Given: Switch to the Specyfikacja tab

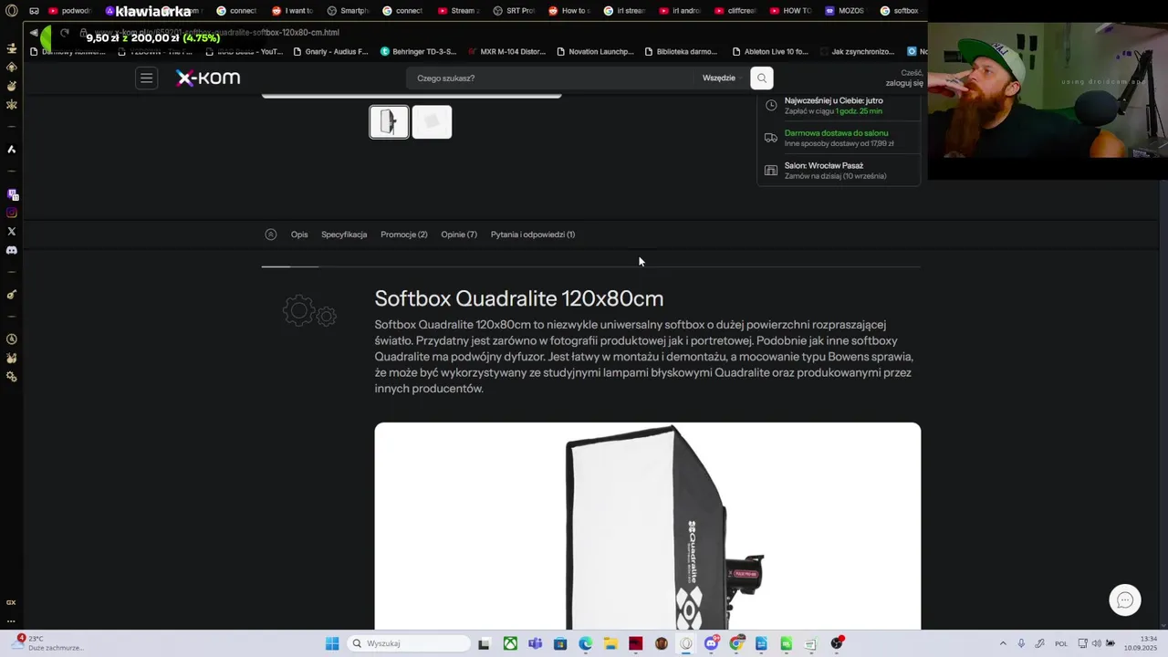Looking at the screenshot, I should [x=344, y=235].
